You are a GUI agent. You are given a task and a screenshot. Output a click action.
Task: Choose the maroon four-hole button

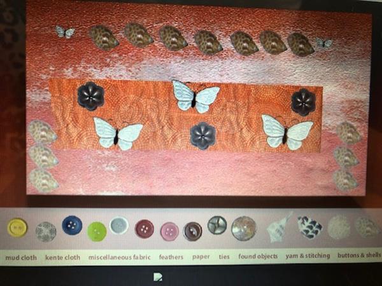point(145,229)
